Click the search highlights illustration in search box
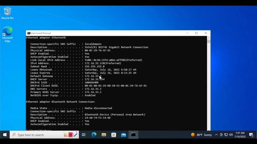The image size is (257, 144). [x=71, y=135]
